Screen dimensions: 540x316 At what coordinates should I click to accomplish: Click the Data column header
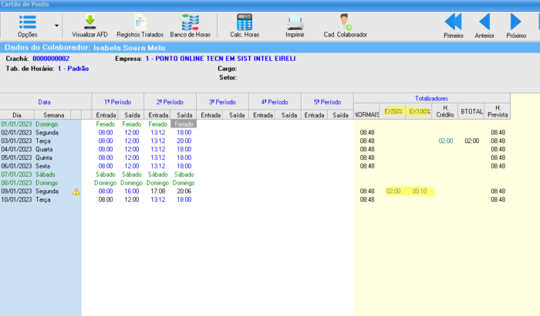click(x=45, y=102)
